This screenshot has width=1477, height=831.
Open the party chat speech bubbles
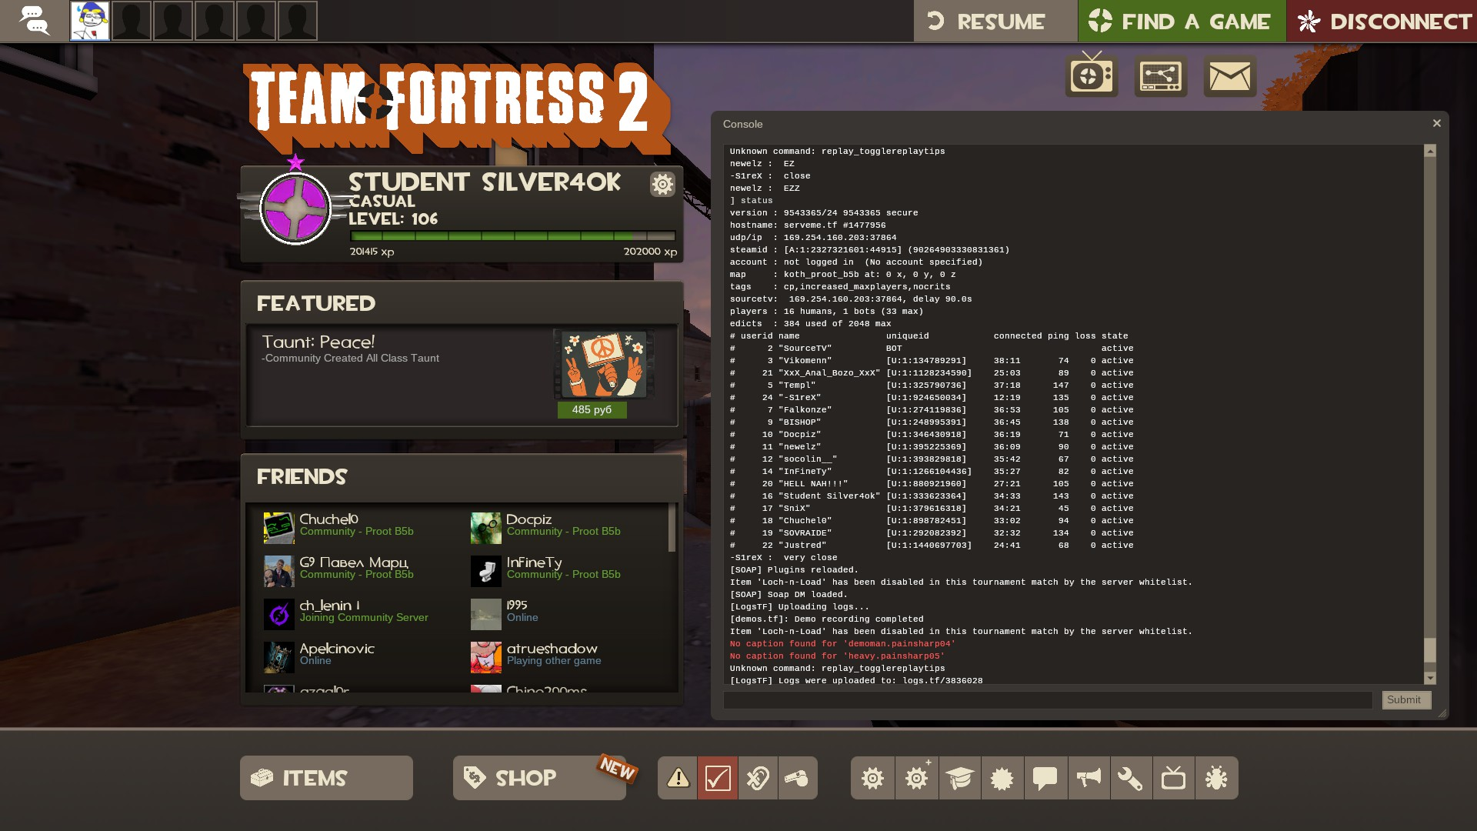34,21
